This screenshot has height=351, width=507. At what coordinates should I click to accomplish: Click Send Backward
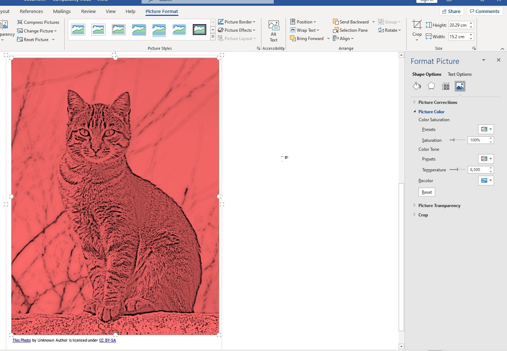(x=351, y=22)
